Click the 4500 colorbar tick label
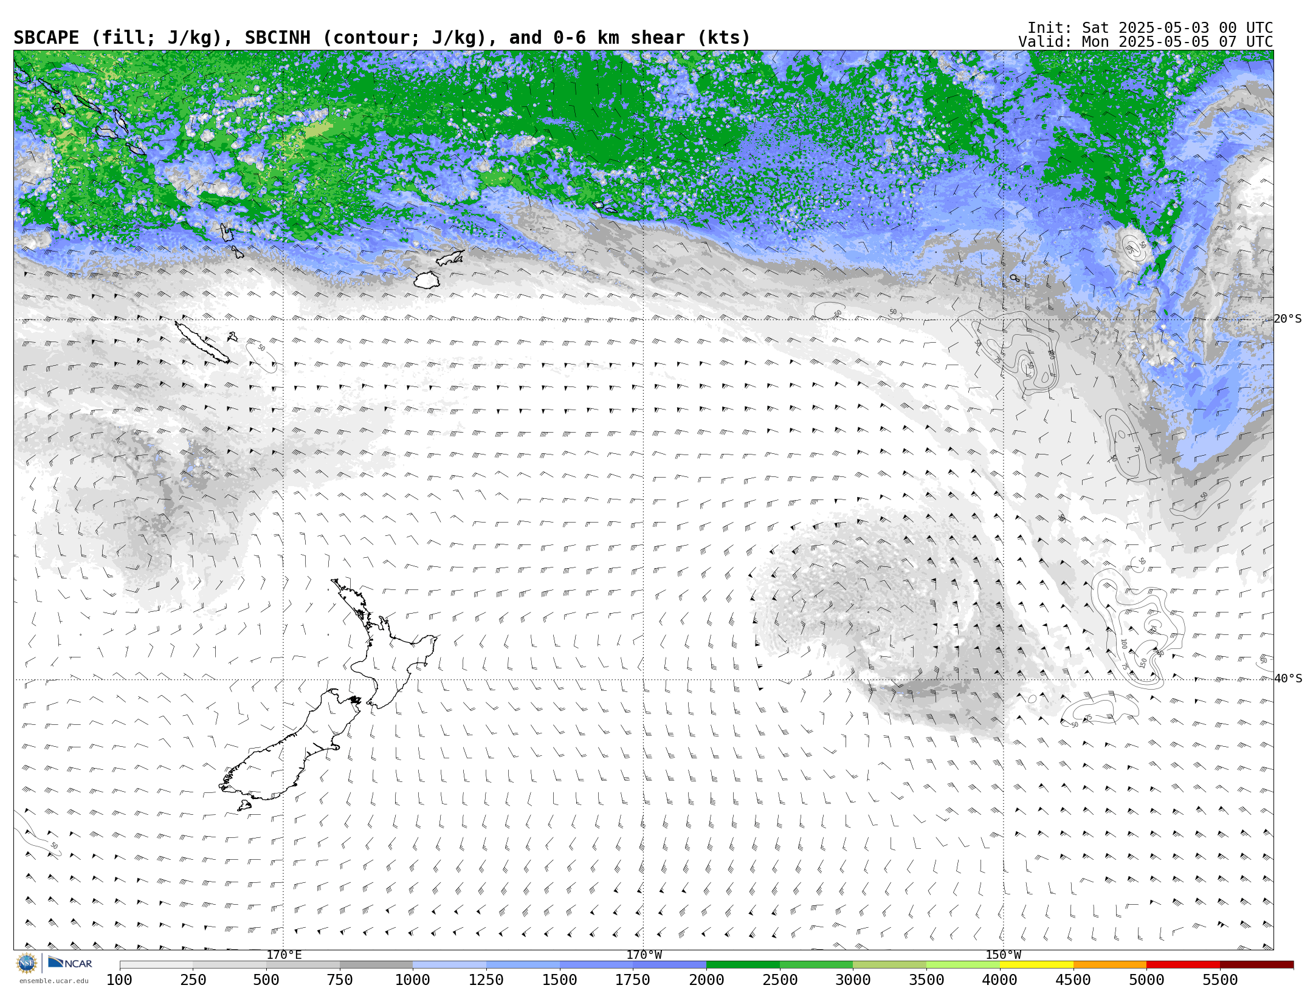Image resolution: width=1313 pixels, height=988 pixels. (1073, 980)
